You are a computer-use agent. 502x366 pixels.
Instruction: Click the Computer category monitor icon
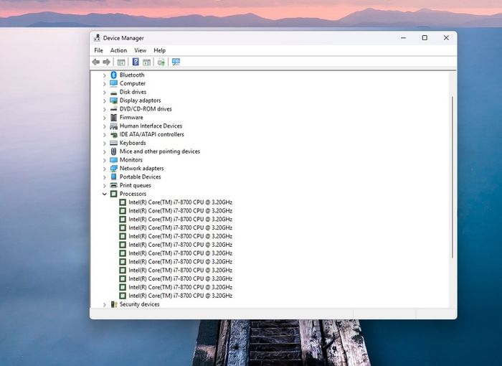click(x=113, y=83)
